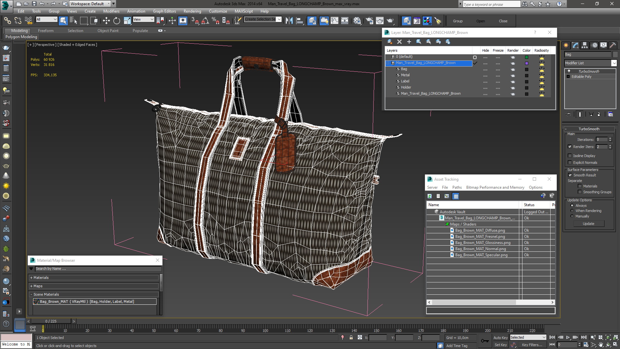Switch to the Object Paint ribbon tab
The image size is (620, 349).
[x=108, y=31]
